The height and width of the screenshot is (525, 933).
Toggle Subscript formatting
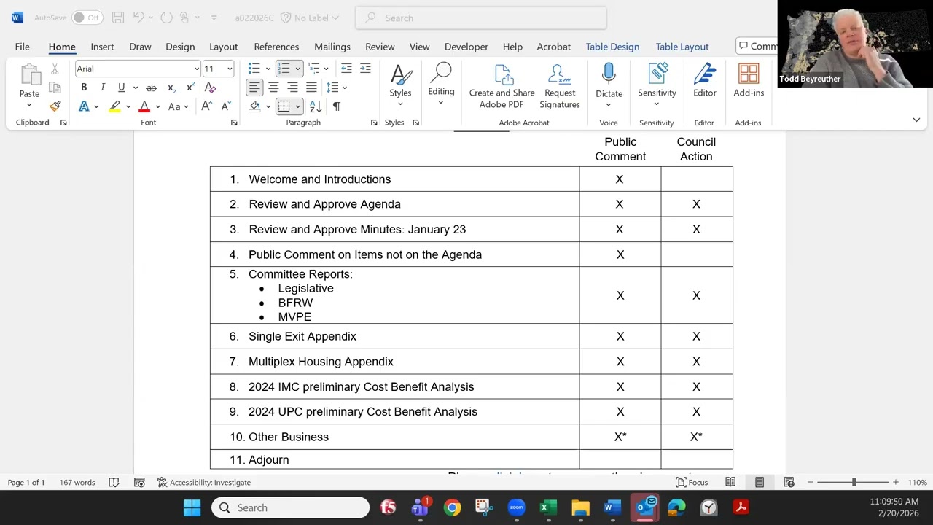point(171,87)
